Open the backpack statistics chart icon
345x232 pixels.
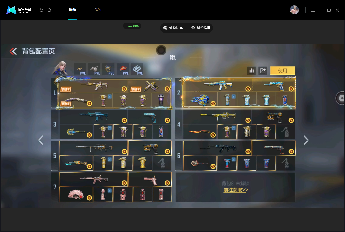point(251,71)
